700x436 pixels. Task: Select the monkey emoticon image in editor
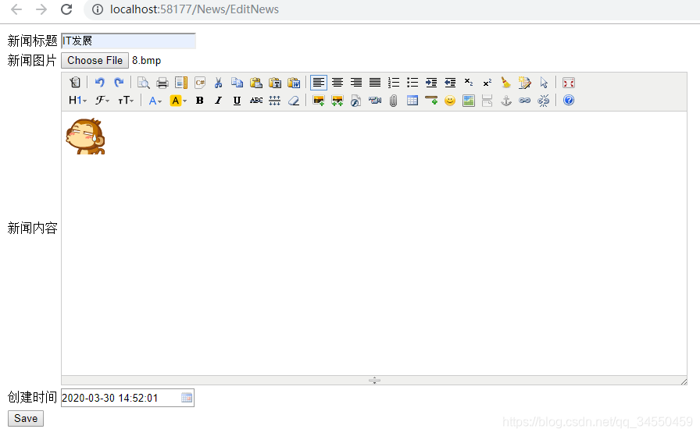tap(85, 136)
